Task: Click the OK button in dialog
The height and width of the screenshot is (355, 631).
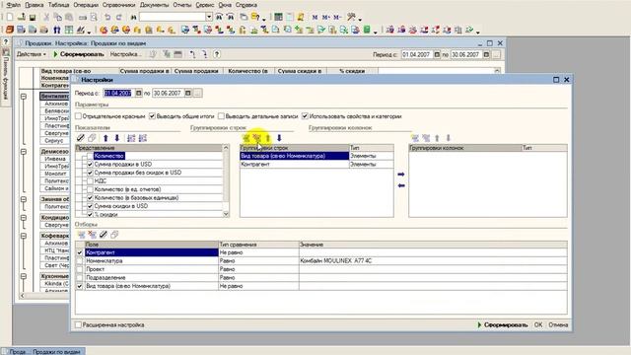Action: click(538, 324)
